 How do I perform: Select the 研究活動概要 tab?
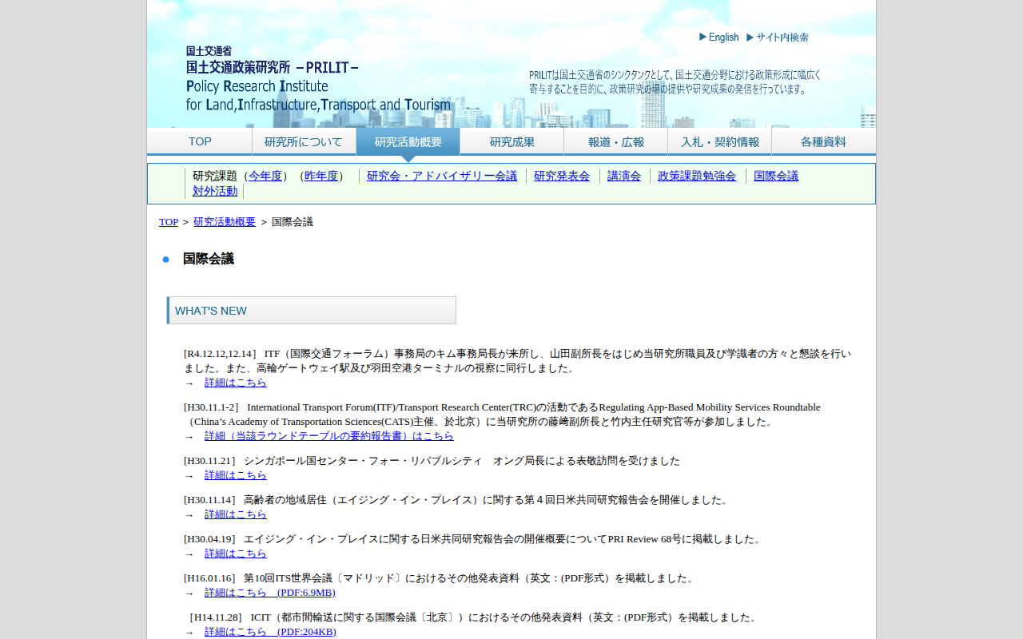coord(408,141)
